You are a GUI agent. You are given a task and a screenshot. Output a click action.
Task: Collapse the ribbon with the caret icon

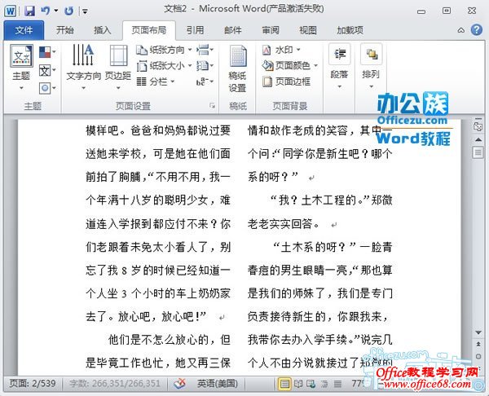pyautogui.click(x=461, y=30)
